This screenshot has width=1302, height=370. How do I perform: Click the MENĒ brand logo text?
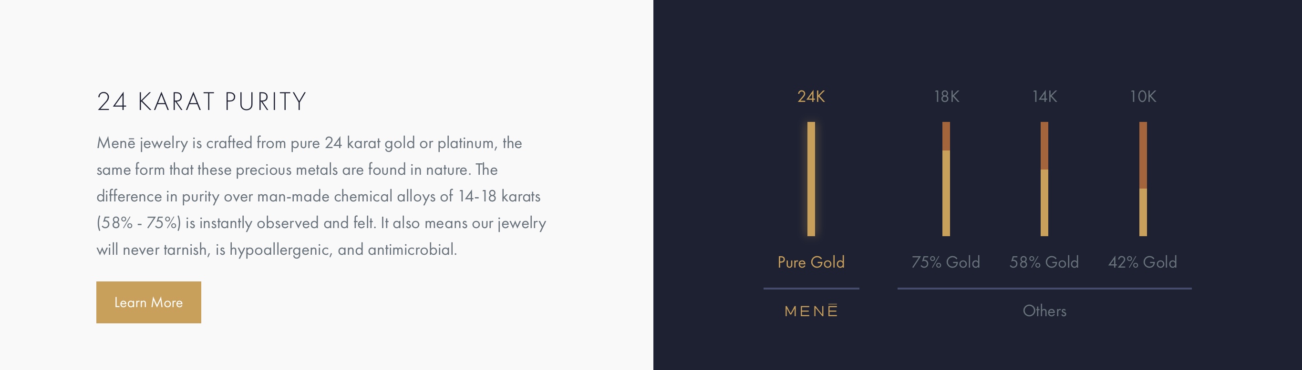tap(811, 310)
